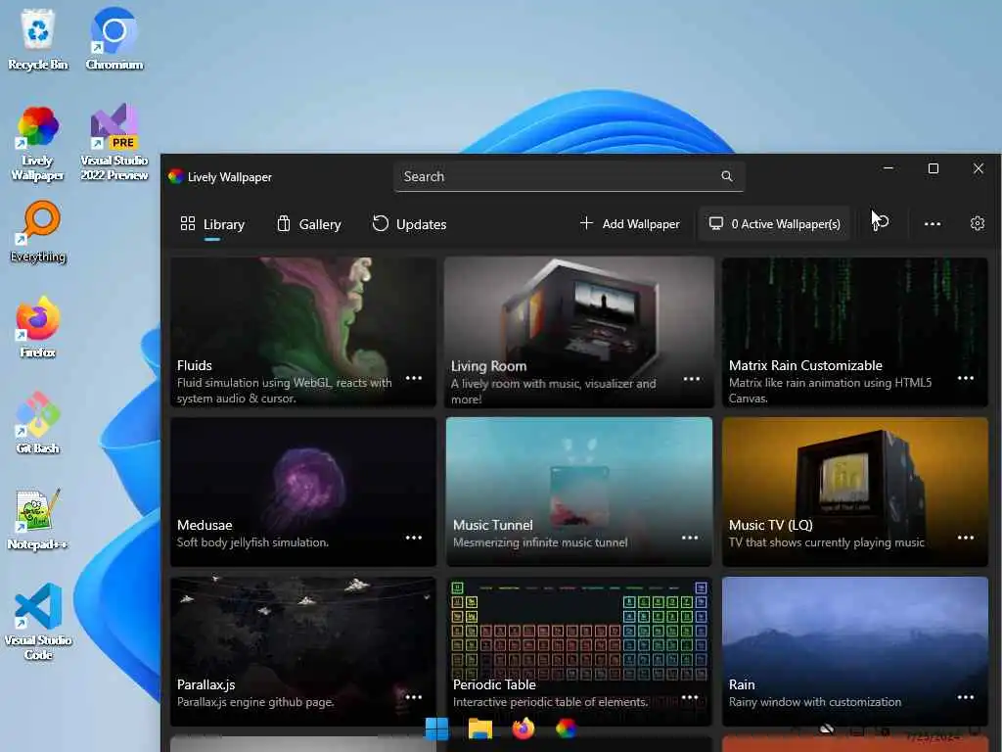The height and width of the screenshot is (752, 1002).
Task: Click the Lively Wallpaper taskbar icon
Action: tap(566, 728)
